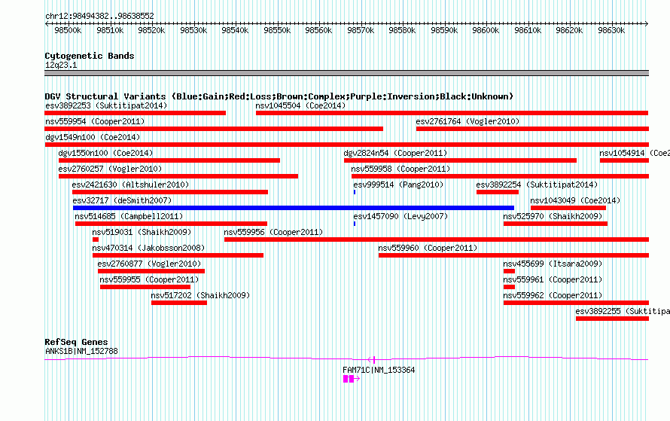Open nsv519031 (Shaikh2009) label
Viewport: 670px width, 421px height.
pos(142,232)
